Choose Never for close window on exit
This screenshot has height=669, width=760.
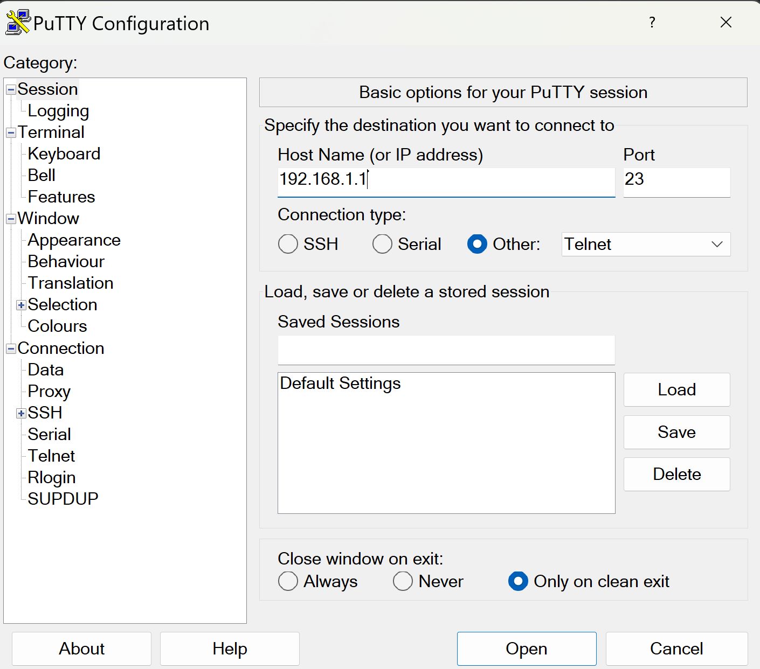[x=403, y=581]
